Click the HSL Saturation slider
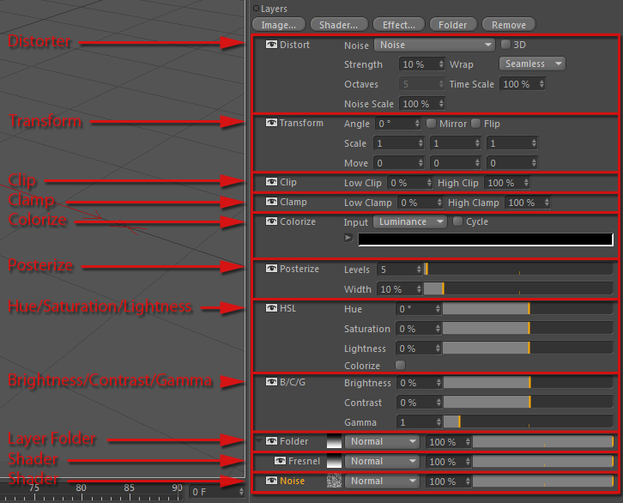This screenshot has height=503, width=623. [486, 329]
